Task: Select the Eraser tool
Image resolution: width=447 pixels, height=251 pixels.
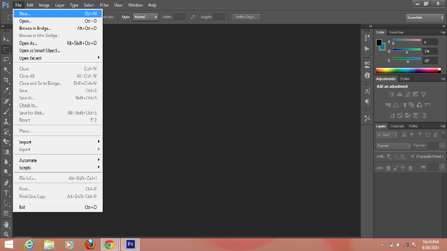Action: [x=6, y=141]
